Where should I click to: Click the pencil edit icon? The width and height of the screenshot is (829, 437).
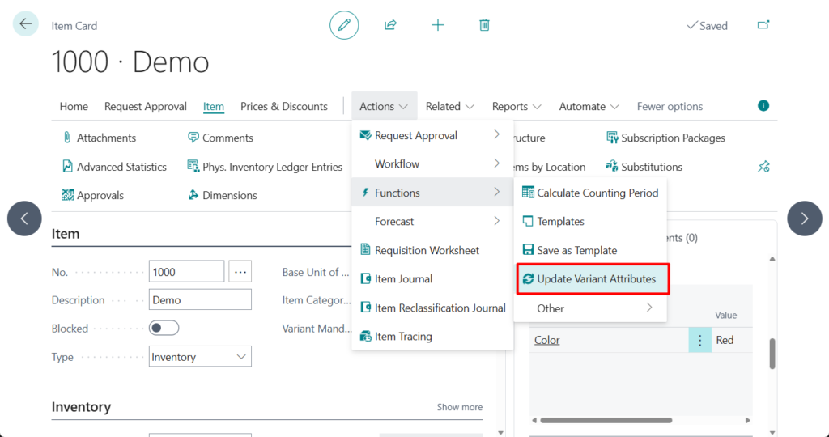click(344, 25)
